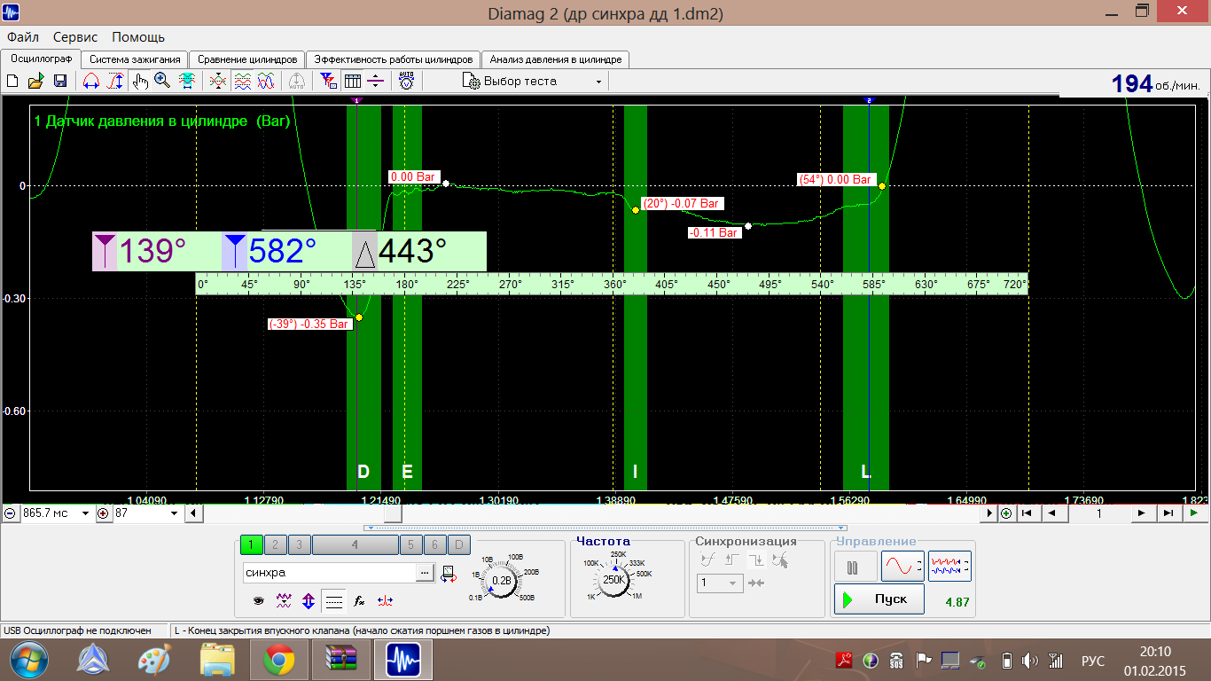
Task: Open the Файл menu
Action: click(x=22, y=37)
